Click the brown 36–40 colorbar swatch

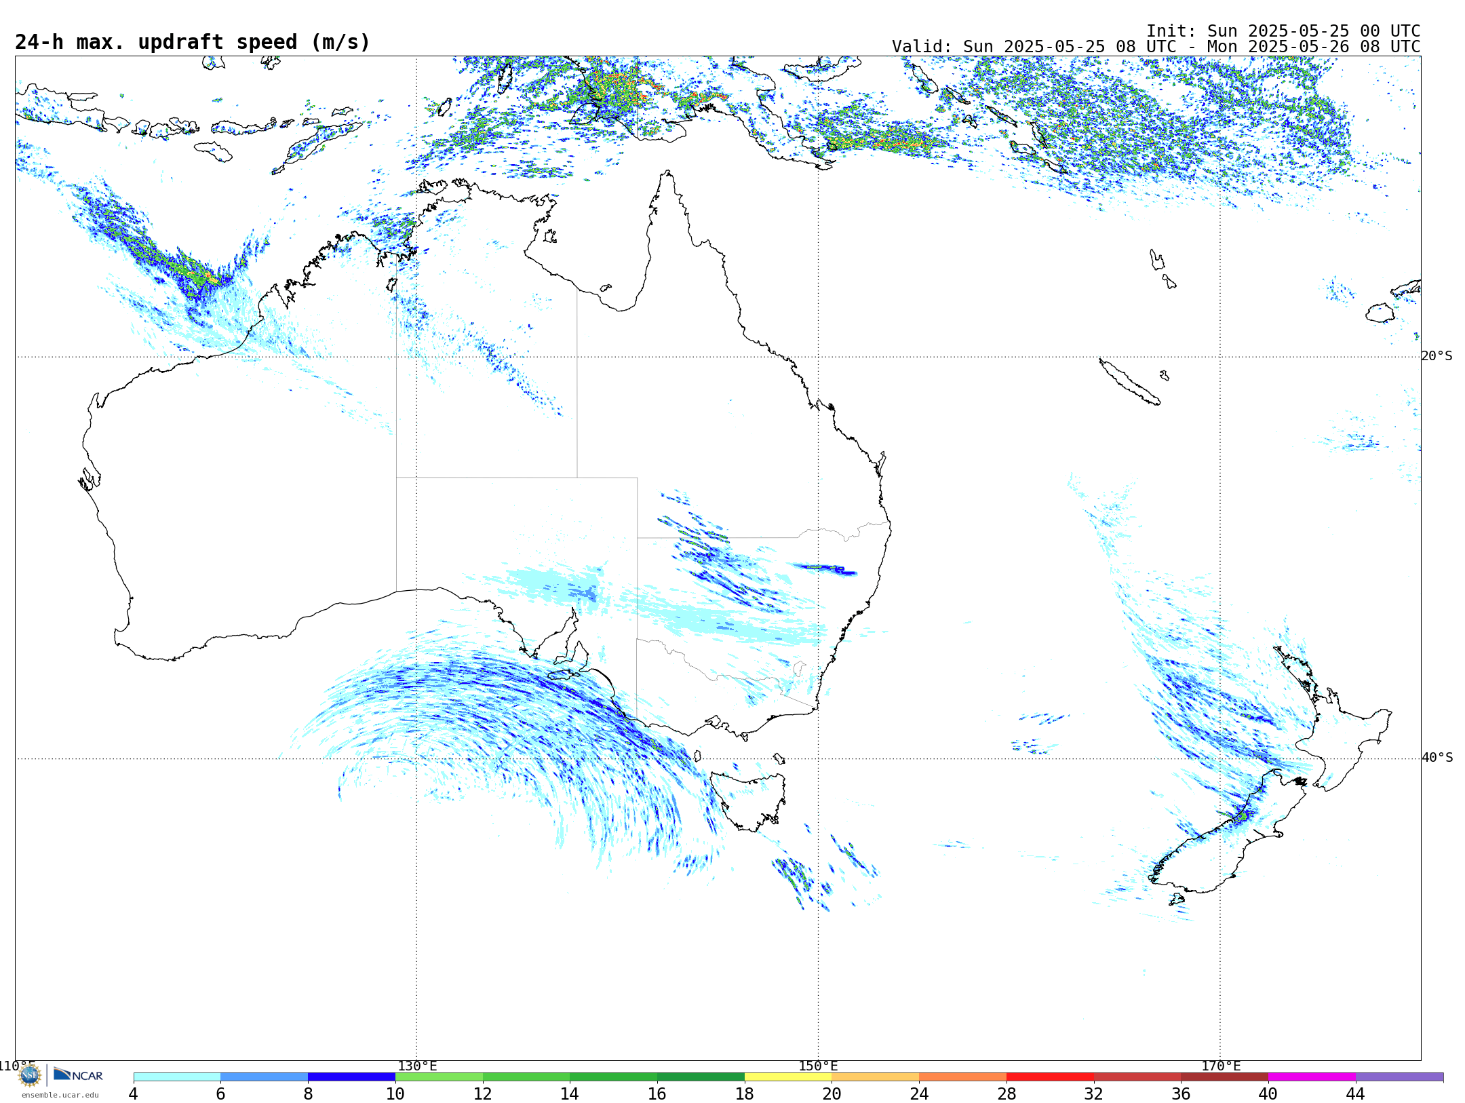[x=1225, y=1077]
